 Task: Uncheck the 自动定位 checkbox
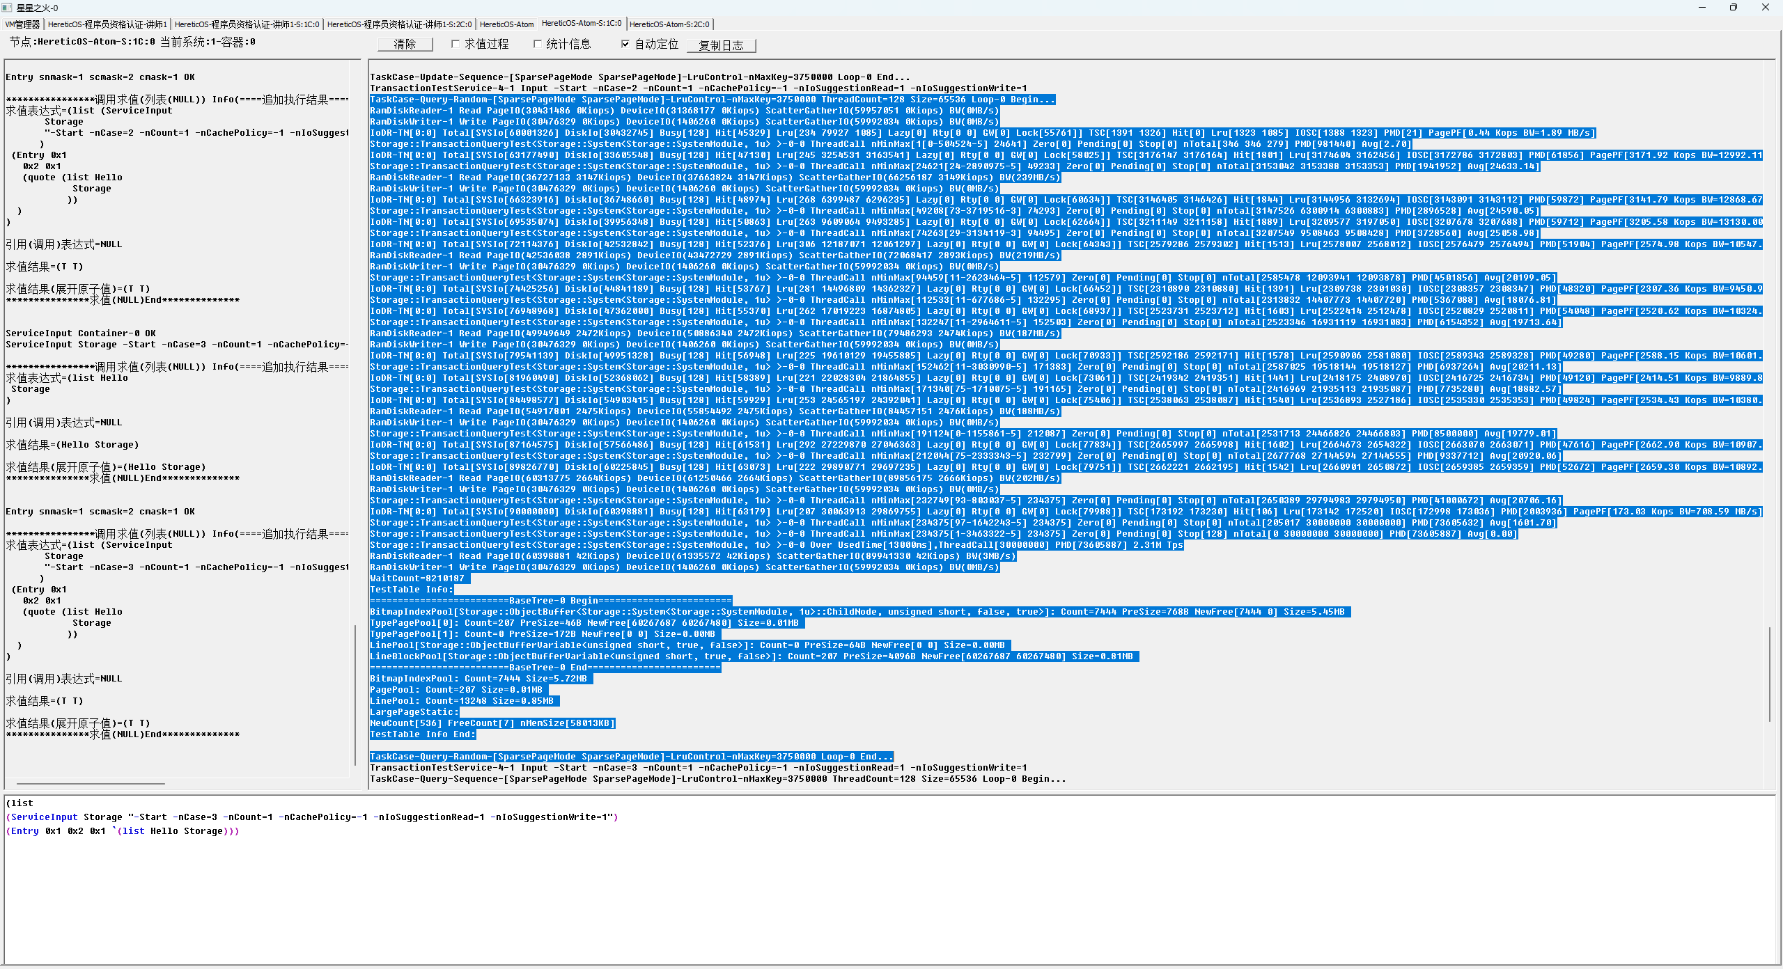tap(625, 44)
